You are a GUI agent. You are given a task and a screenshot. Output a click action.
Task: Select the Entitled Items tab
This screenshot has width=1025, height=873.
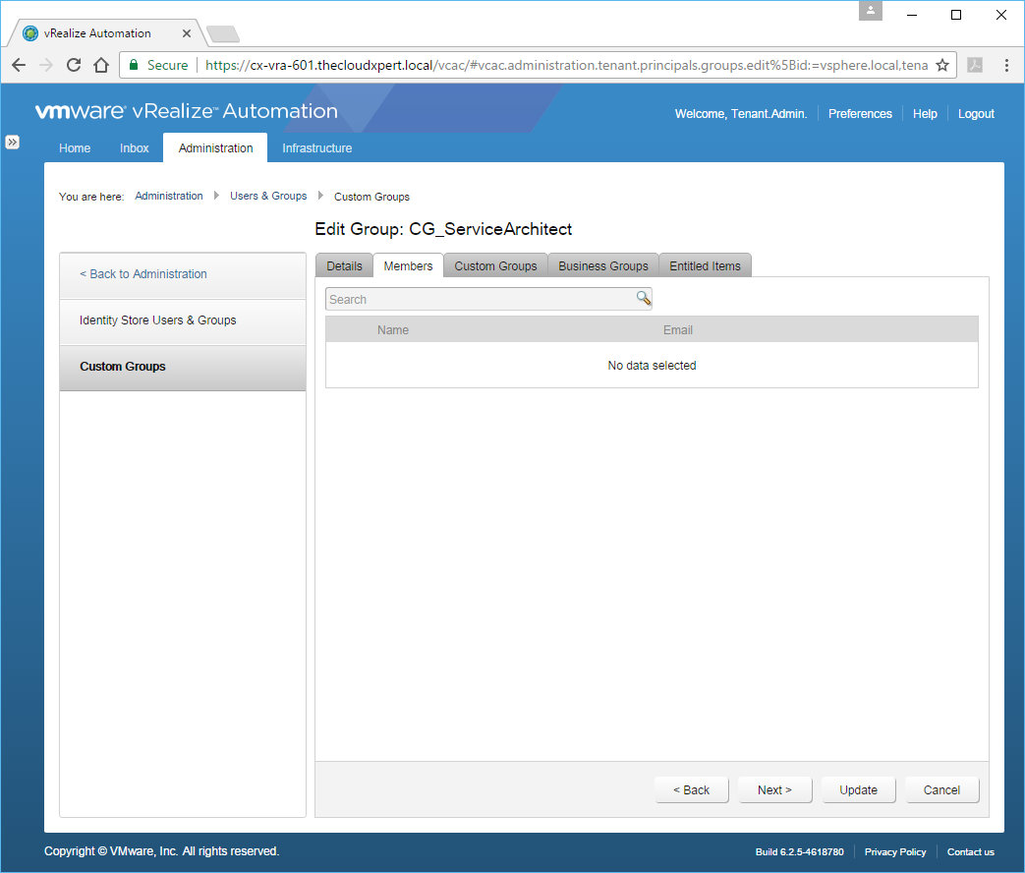tap(705, 266)
